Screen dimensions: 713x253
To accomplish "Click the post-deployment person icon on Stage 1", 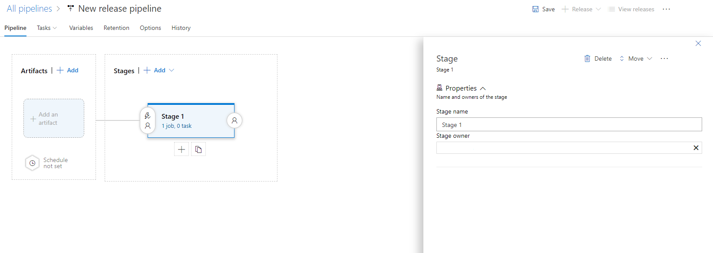I will click(234, 120).
